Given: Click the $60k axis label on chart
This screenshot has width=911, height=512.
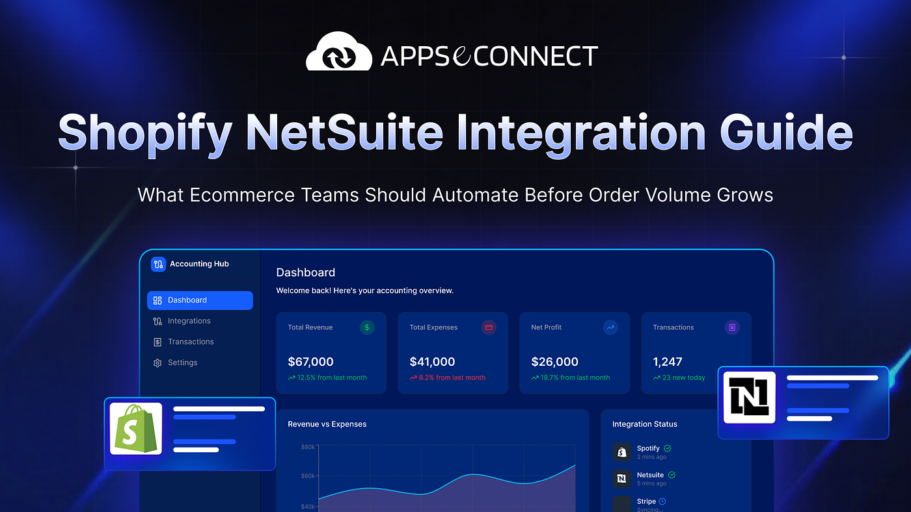Looking at the screenshot, I should pyautogui.click(x=308, y=476).
